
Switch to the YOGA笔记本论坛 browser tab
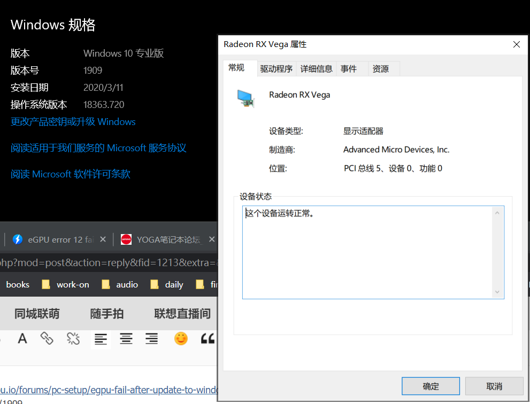[167, 239]
